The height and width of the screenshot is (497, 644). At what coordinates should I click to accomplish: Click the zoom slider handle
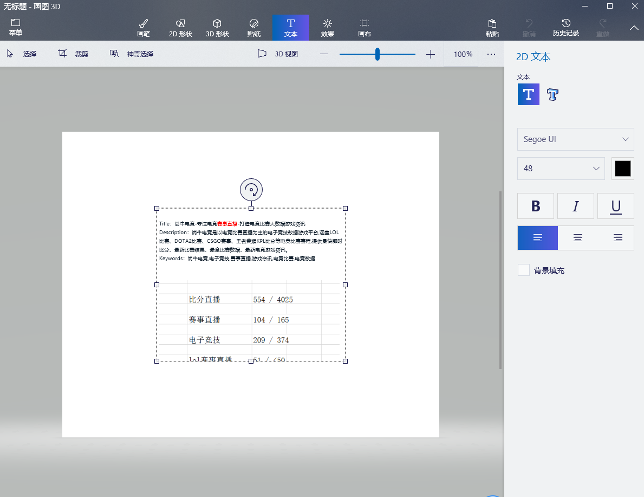point(378,54)
